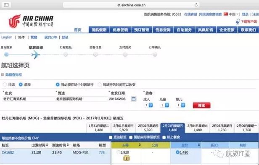259x165 pixels.
Task: Switch to 繁體 language link
Action: click(34, 37)
